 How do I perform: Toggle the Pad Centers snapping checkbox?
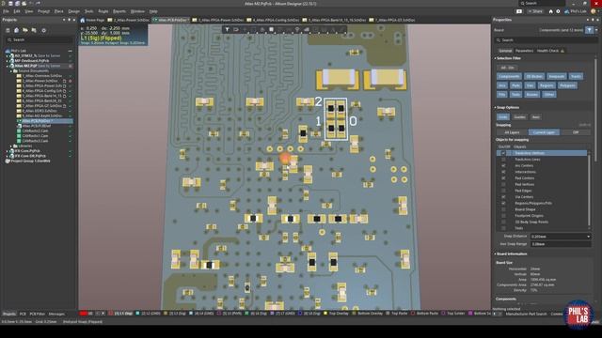coord(503,178)
